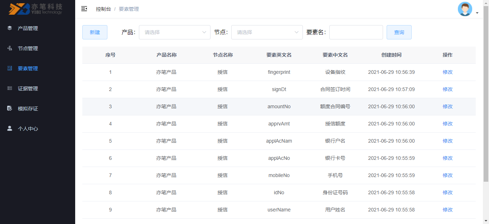Image resolution: width=489 pixels, height=224 pixels.
Task: Open the 节点 select dropdown
Action: coord(267,32)
